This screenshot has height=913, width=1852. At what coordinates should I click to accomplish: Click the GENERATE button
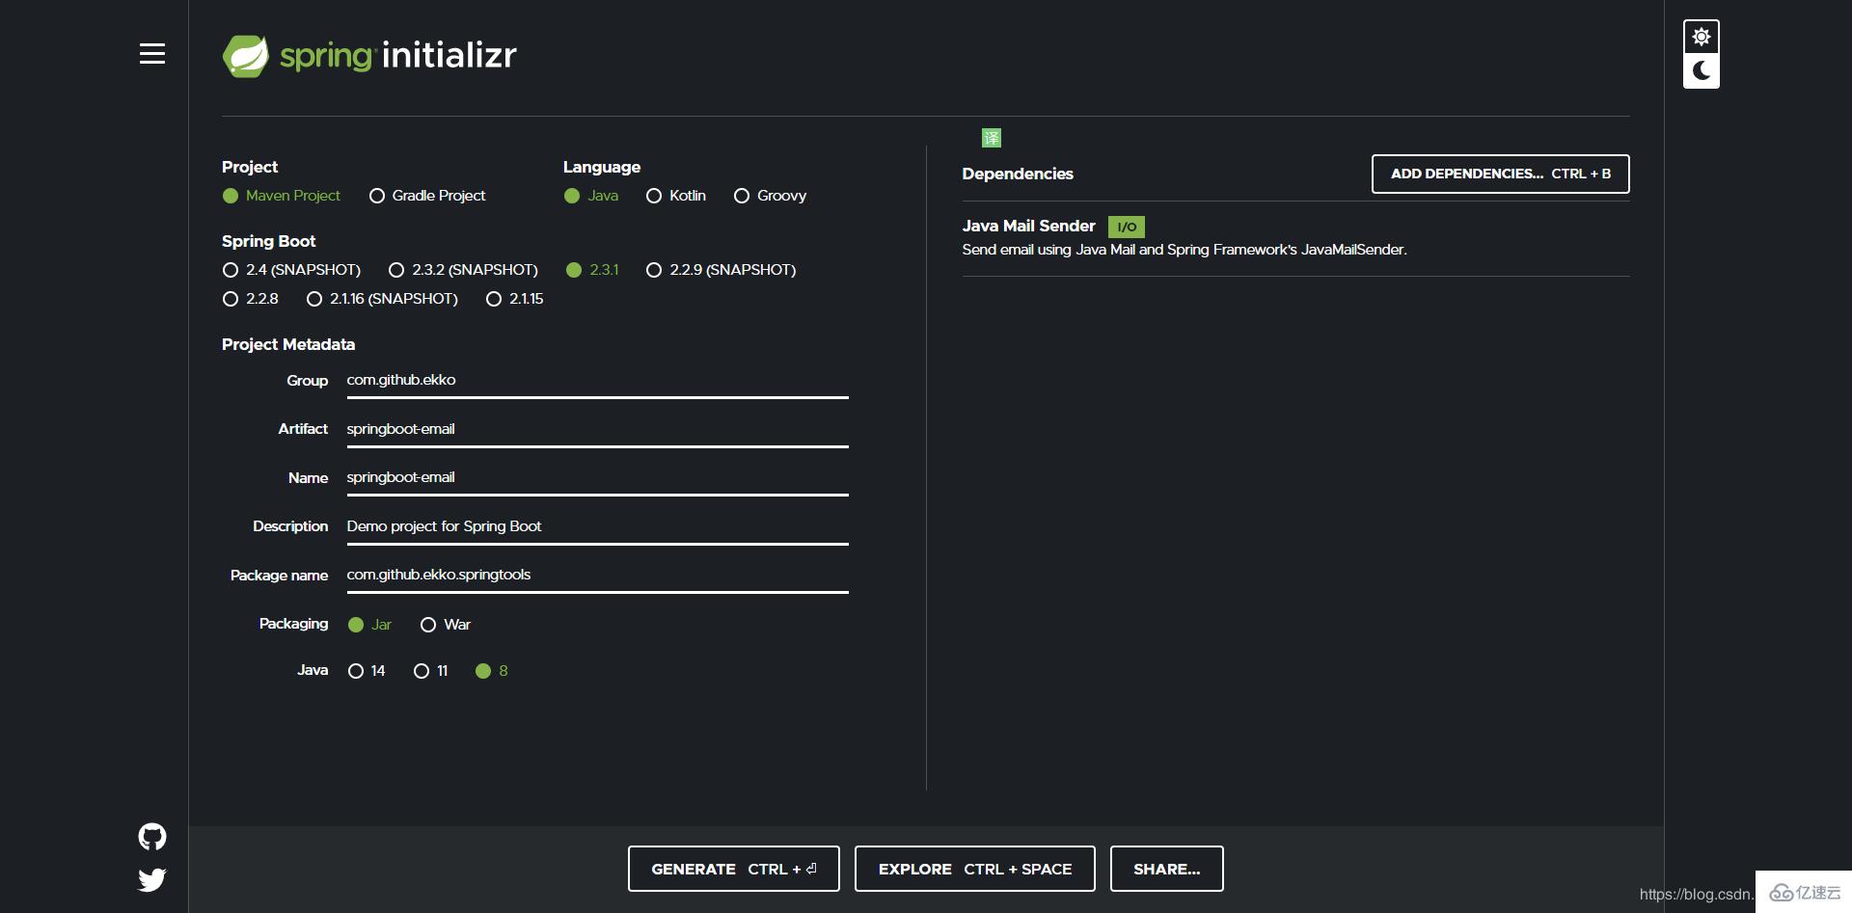(x=733, y=869)
